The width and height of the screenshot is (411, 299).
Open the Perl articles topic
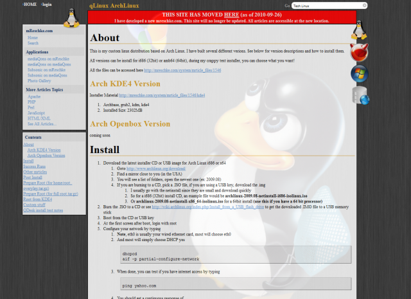click(x=31, y=107)
